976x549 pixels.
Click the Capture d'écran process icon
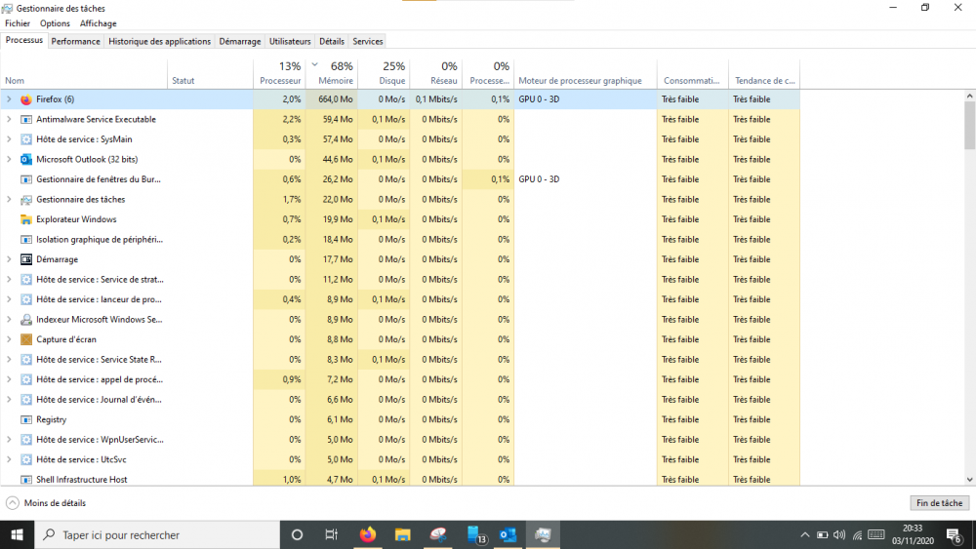[26, 339]
